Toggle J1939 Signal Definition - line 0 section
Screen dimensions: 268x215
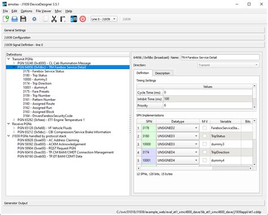tap(134, 45)
